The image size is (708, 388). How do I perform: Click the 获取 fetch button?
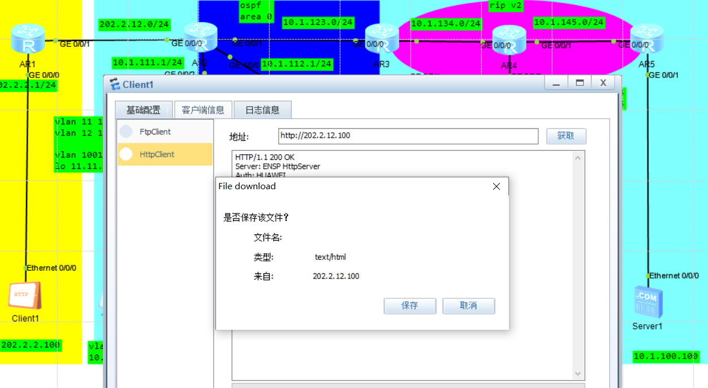(565, 136)
